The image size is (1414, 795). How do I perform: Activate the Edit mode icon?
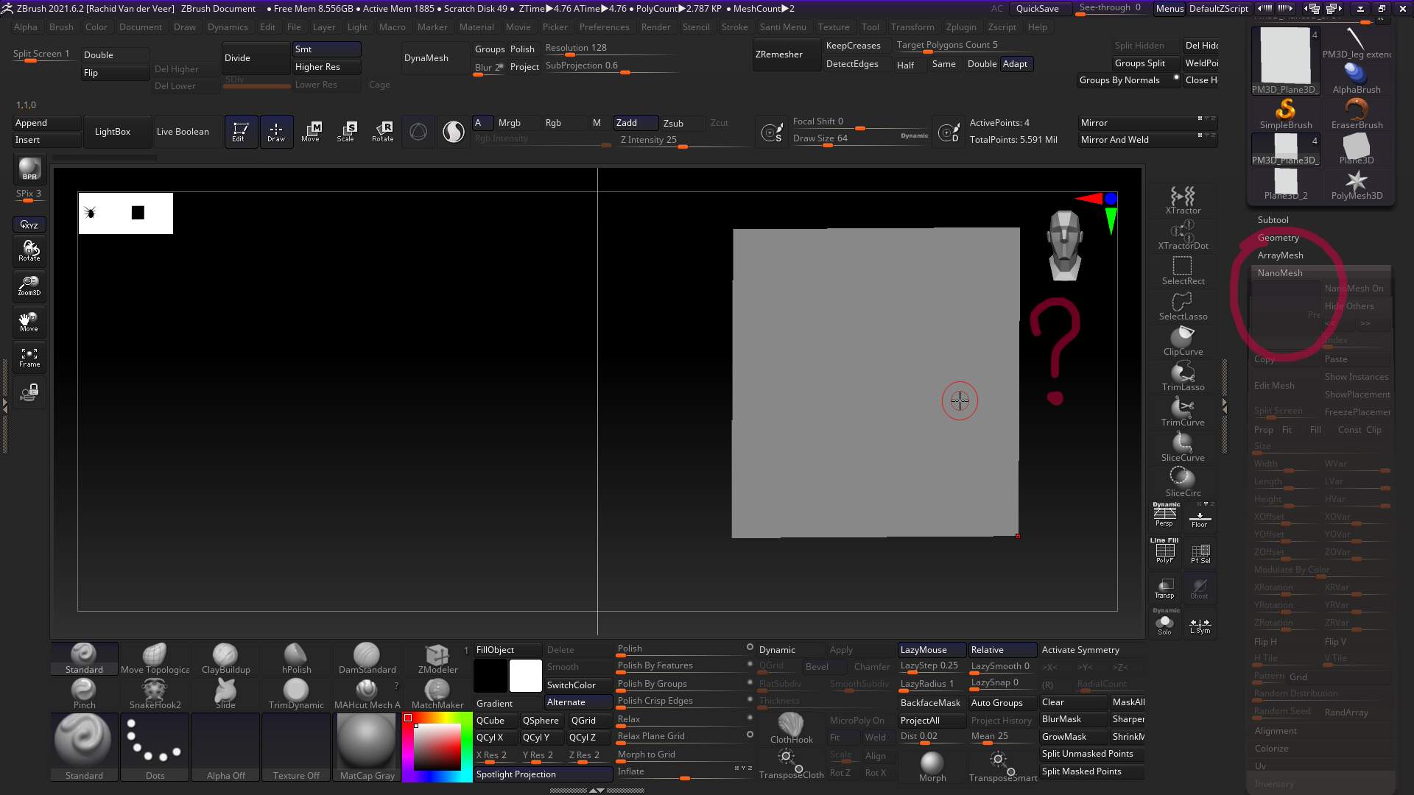tap(240, 131)
